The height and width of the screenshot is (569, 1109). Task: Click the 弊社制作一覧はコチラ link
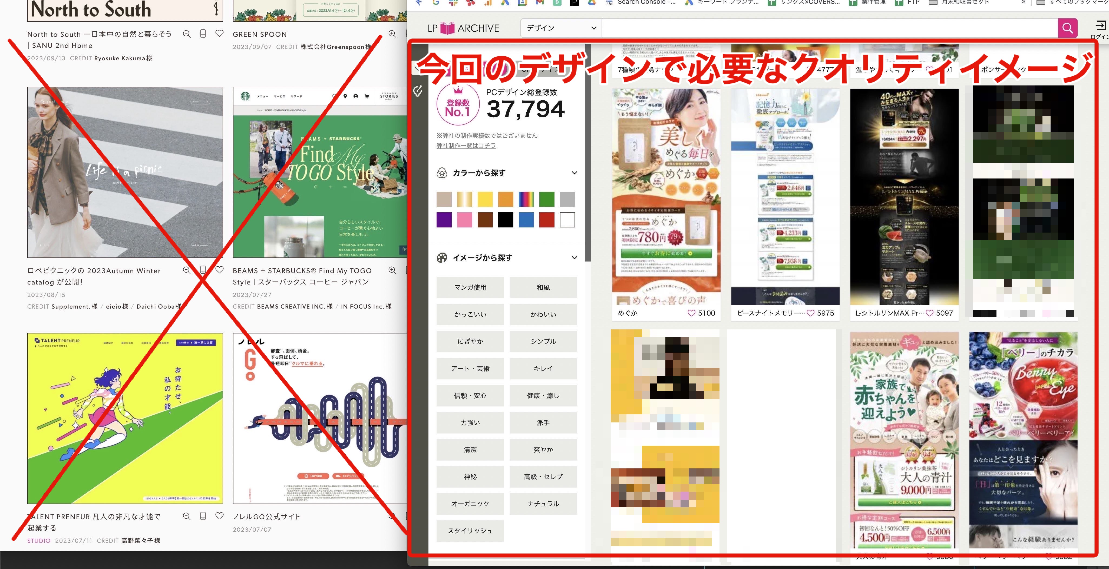(466, 145)
